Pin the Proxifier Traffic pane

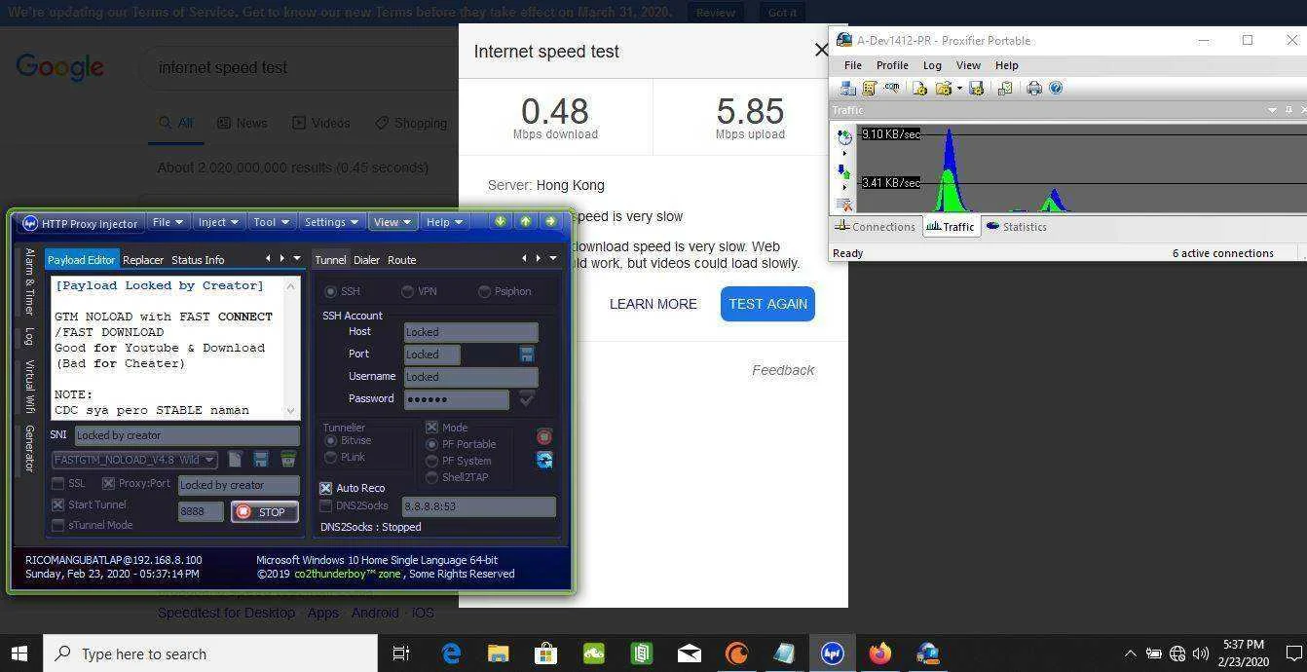click(1288, 110)
